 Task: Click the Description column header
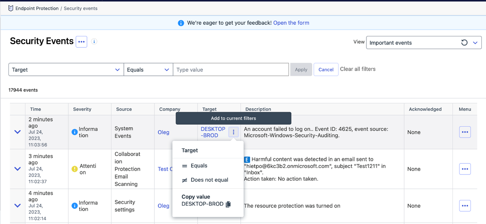click(258, 109)
